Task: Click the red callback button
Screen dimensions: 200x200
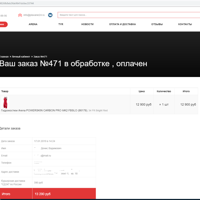Action: [4, 24]
